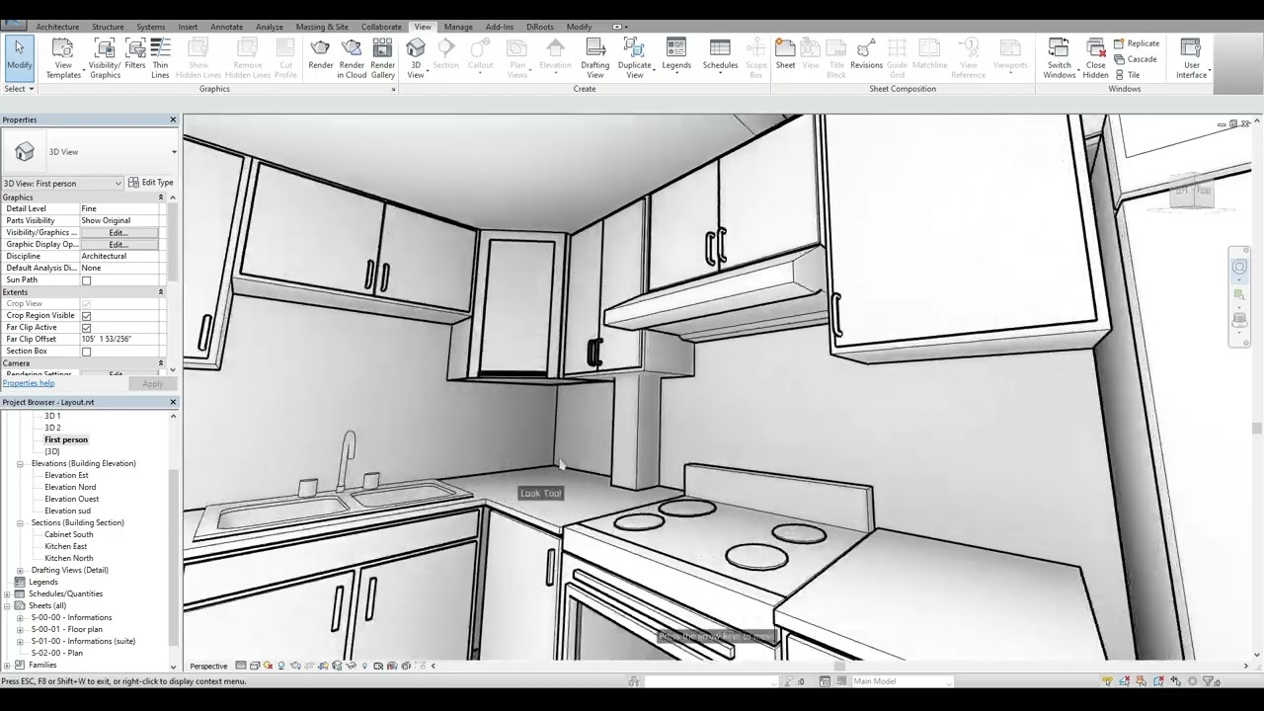Image resolution: width=1264 pixels, height=711 pixels.
Task: Open the Render Gallery
Action: (x=383, y=58)
